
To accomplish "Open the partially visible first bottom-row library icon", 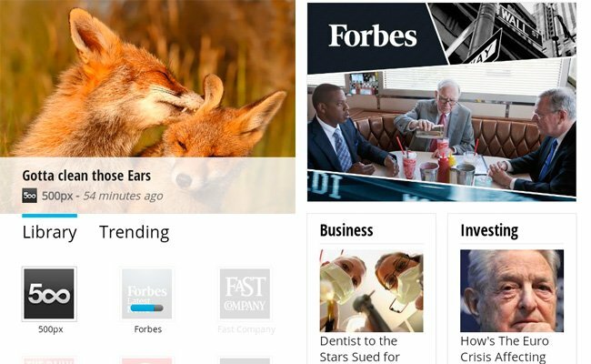I will (x=49, y=360).
